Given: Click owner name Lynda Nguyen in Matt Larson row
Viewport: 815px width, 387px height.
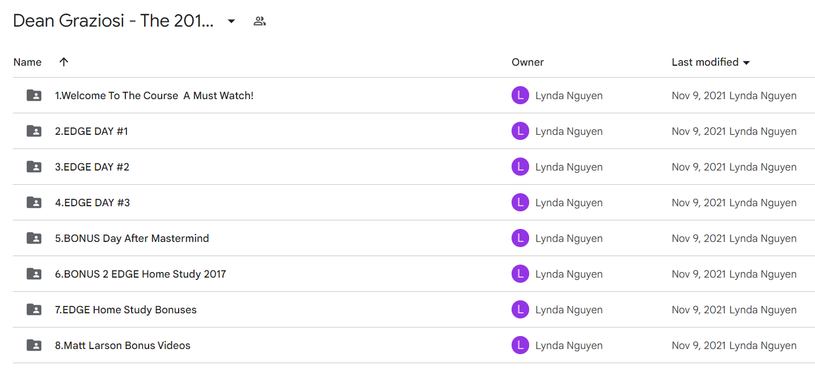Looking at the screenshot, I should click(x=569, y=346).
